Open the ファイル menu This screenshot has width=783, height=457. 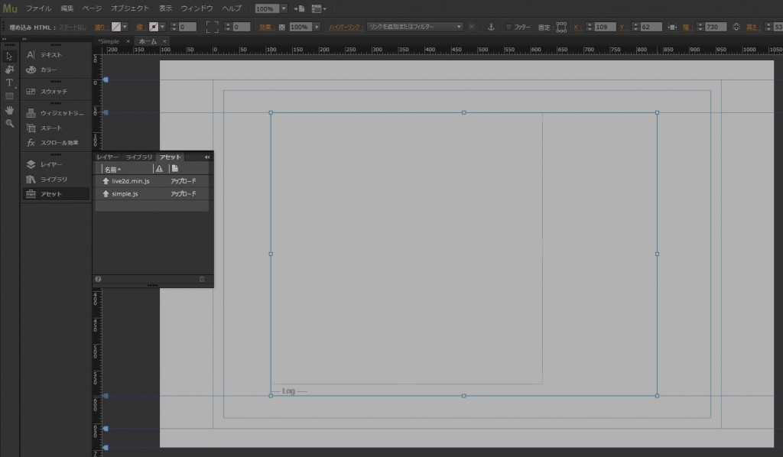[38, 8]
